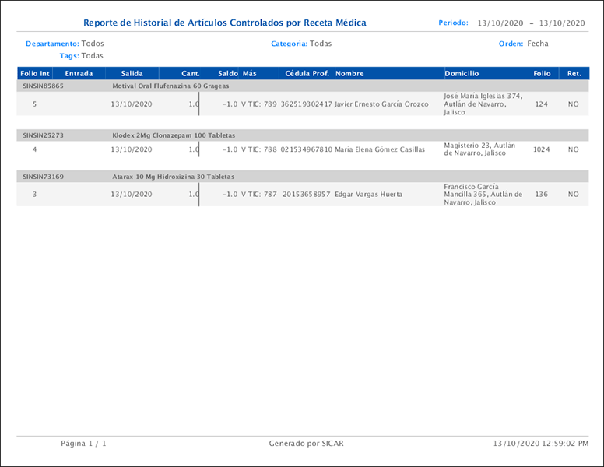Select name 'Edgar Vargas Huerta'
The image size is (604, 467).
tap(369, 195)
